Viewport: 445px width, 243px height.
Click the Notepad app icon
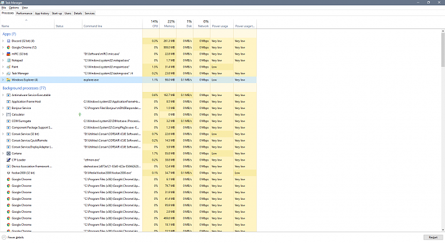8,60
